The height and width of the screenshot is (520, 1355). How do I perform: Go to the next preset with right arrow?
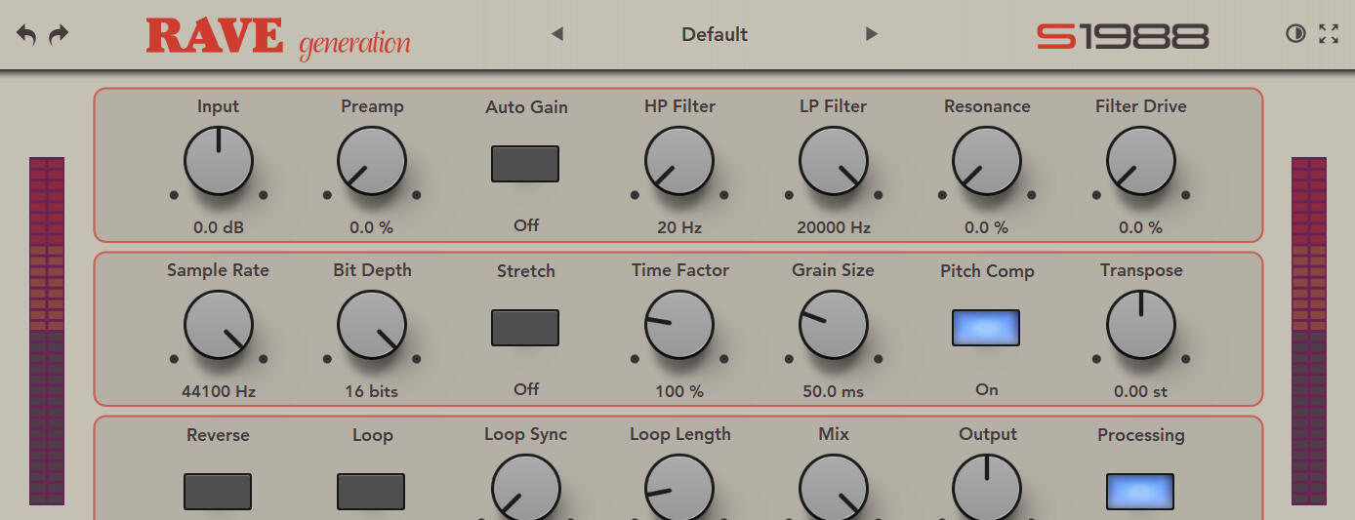tap(872, 34)
